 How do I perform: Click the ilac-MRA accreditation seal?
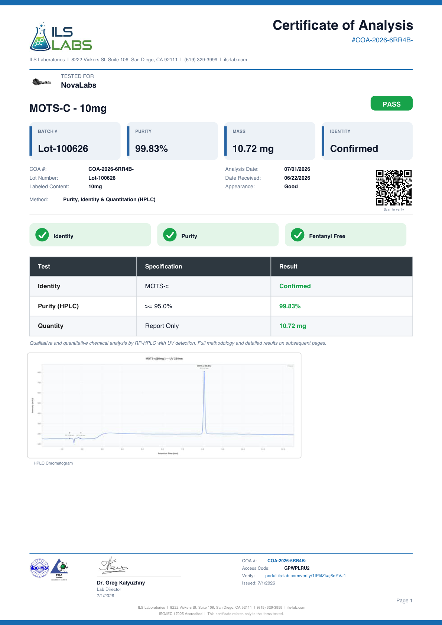pos(39,568)
